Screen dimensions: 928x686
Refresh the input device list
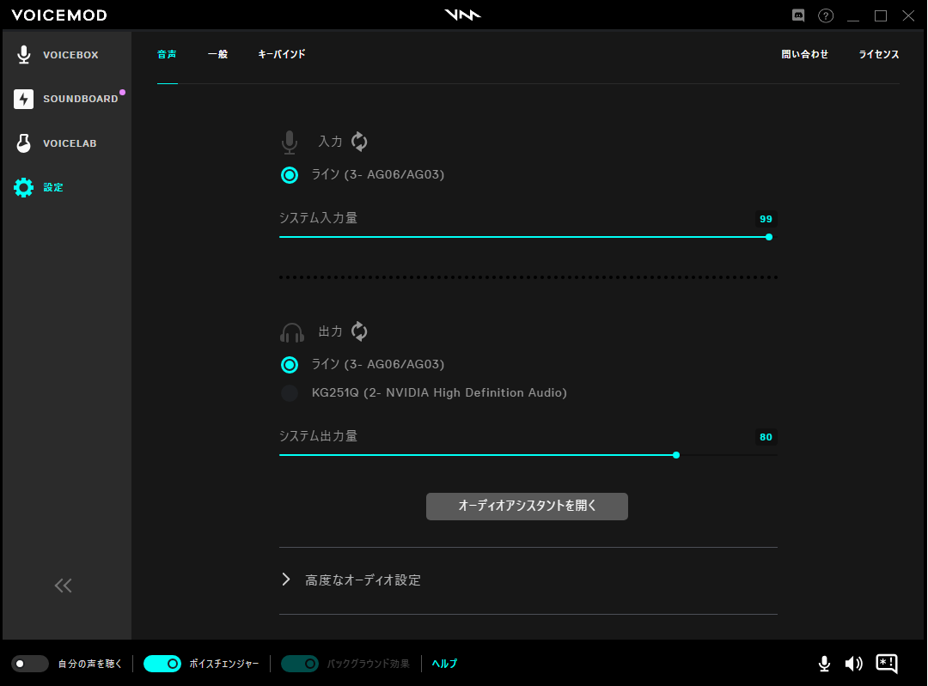click(x=359, y=142)
